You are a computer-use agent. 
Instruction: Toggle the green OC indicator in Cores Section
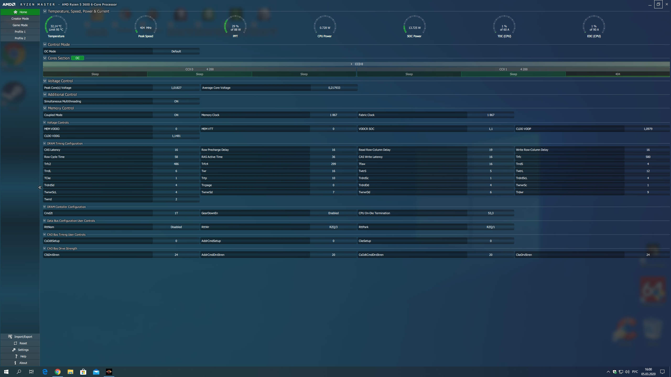point(78,58)
